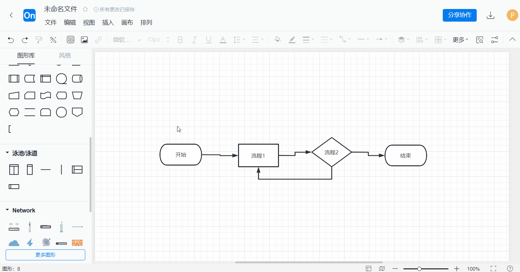Click the insert link icon
The height and width of the screenshot is (272, 520).
click(x=98, y=40)
